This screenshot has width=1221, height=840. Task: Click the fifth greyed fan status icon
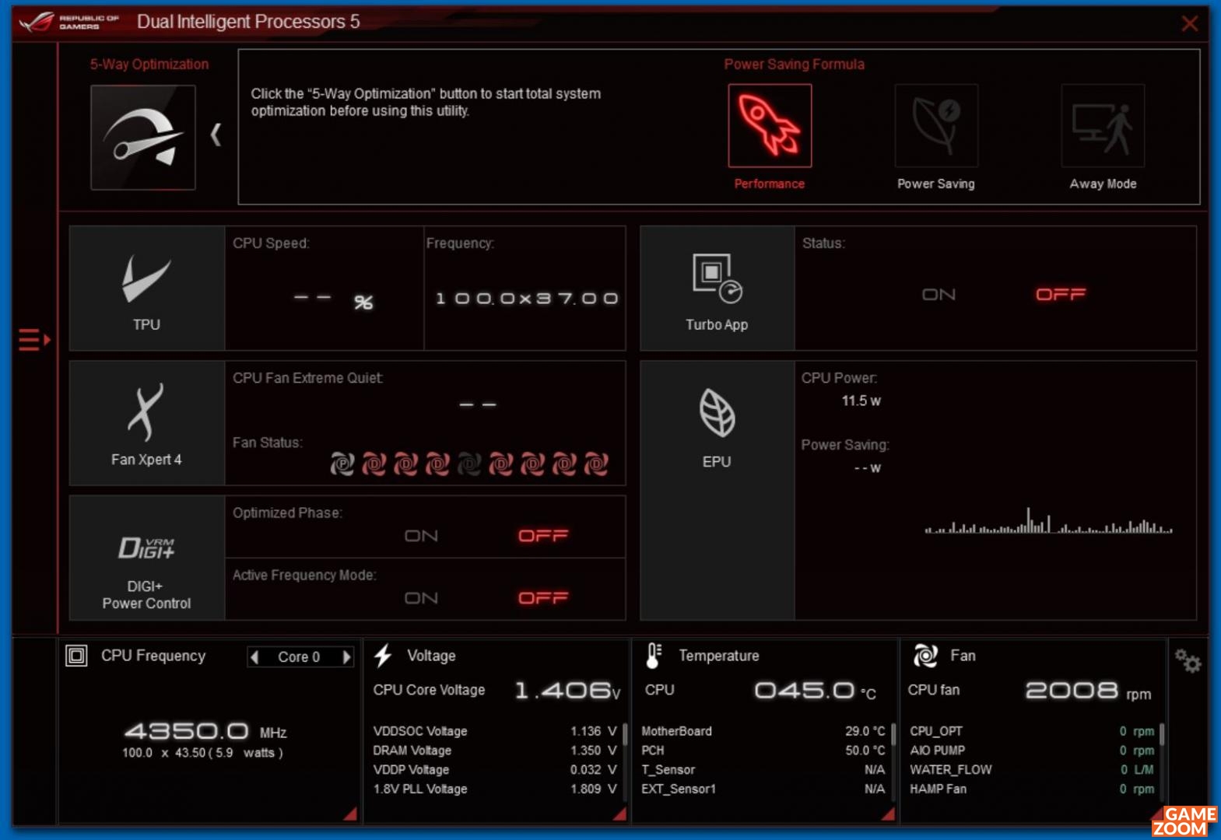coord(469,464)
